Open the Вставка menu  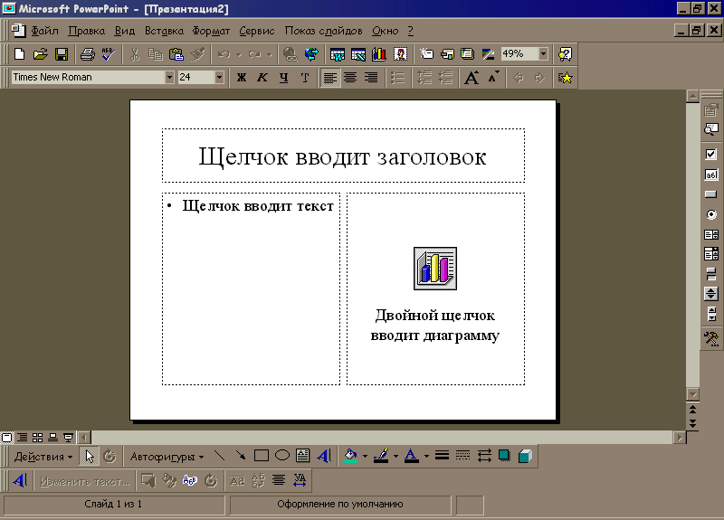[x=164, y=31]
